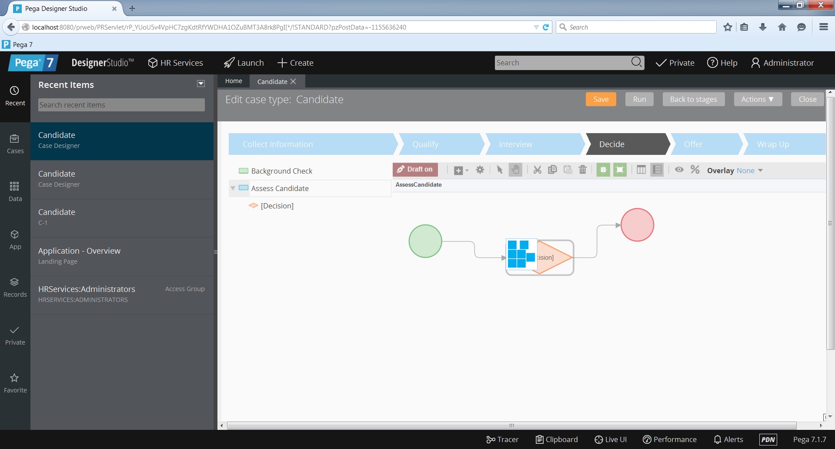Open the Cases explorer in sidebar
The image size is (835, 449).
pyautogui.click(x=15, y=144)
